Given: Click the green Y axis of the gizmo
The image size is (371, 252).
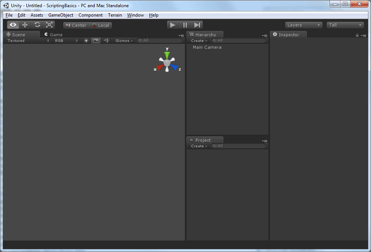Looking at the screenshot, I should pos(167,55).
